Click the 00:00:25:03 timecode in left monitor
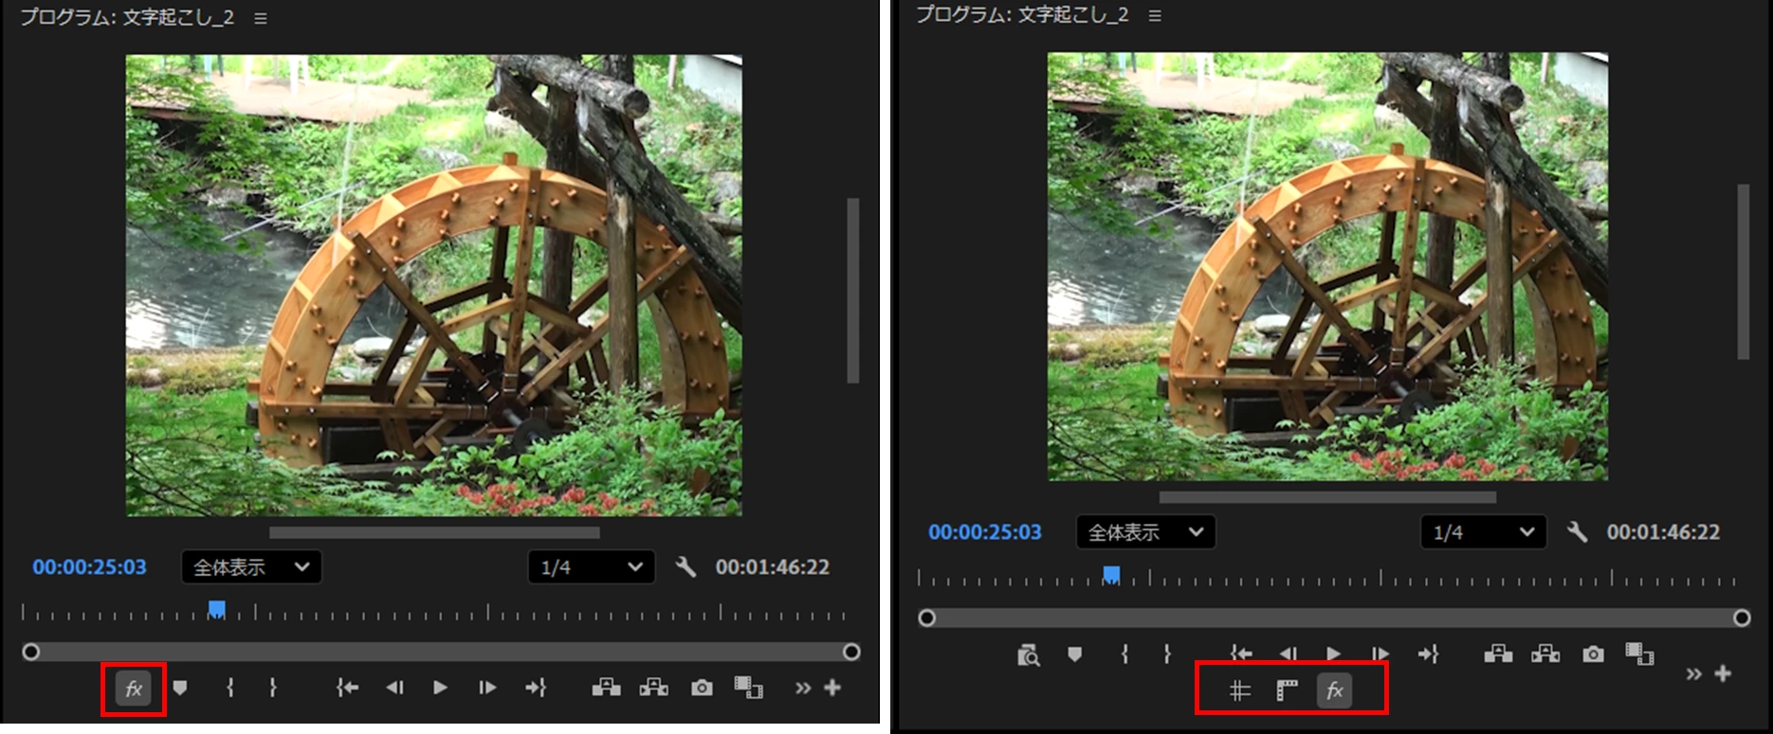1773x734 pixels. [89, 567]
